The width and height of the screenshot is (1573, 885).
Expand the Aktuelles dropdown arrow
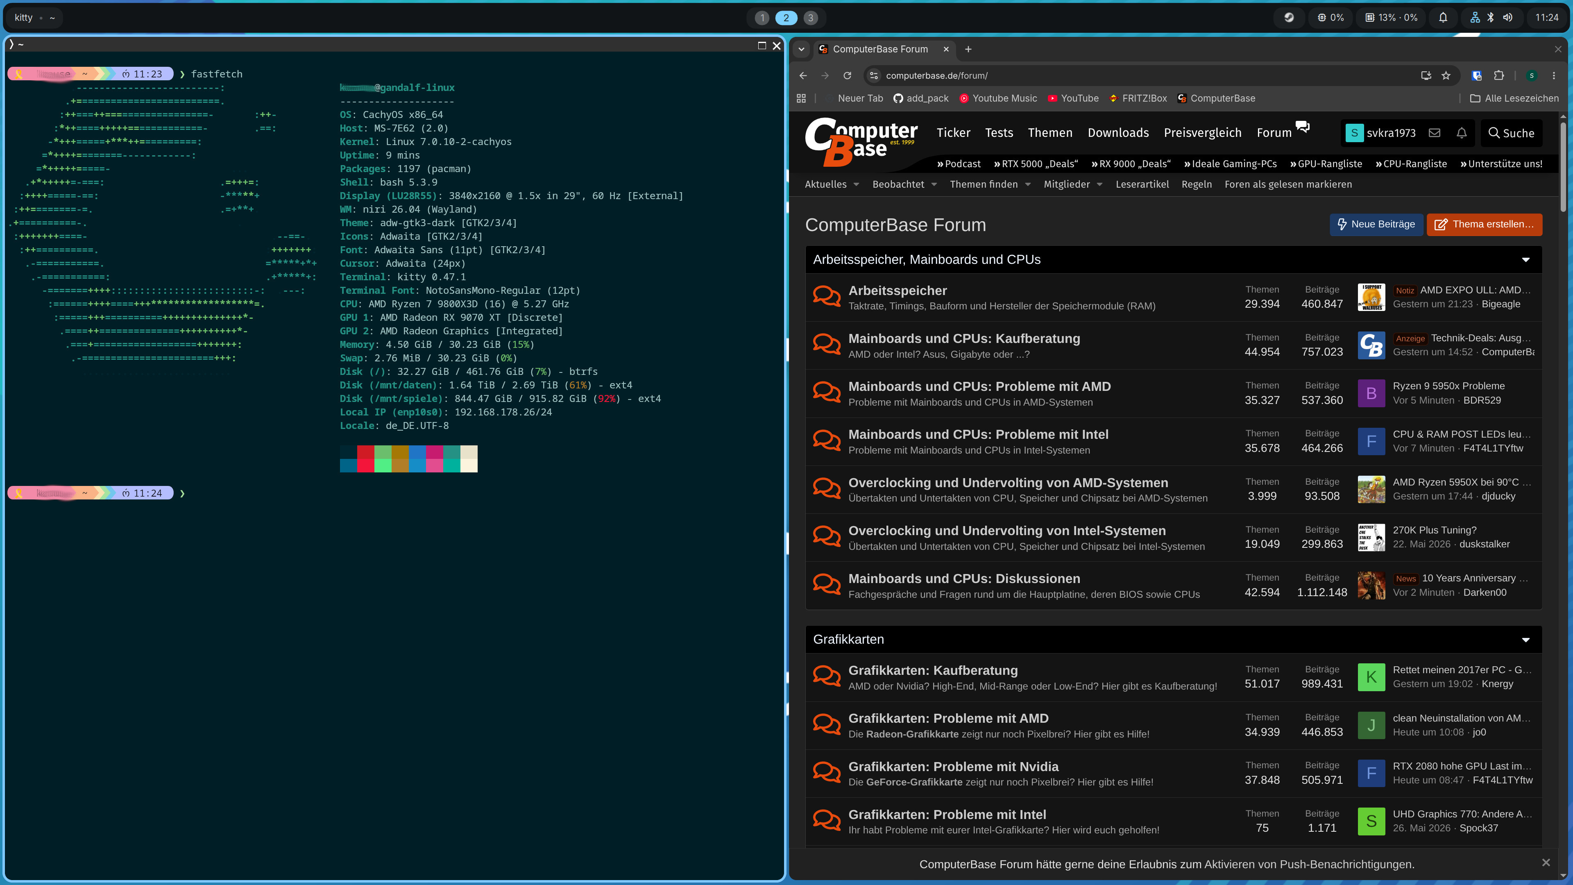pyautogui.click(x=856, y=184)
